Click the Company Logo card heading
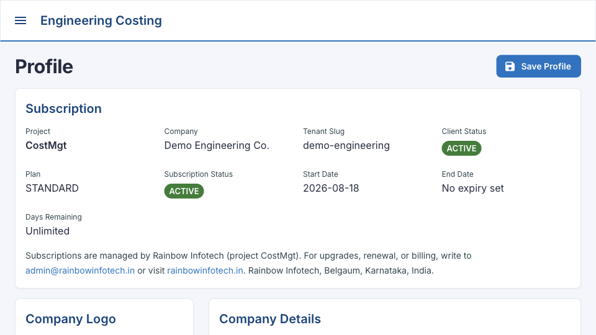 tap(71, 319)
